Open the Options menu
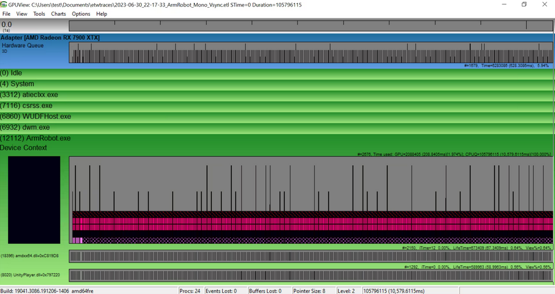 [x=81, y=13]
